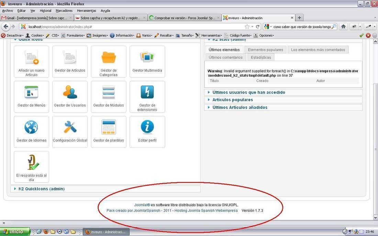Open Gestor de extensiones icon
Viewport: 378px width, 236px height.
click(x=147, y=97)
